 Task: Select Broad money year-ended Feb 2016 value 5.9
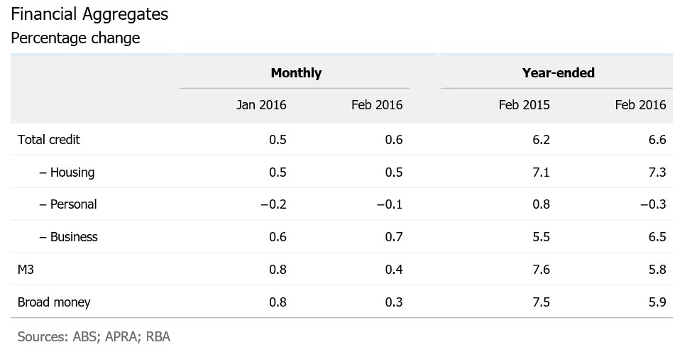[657, 302]
